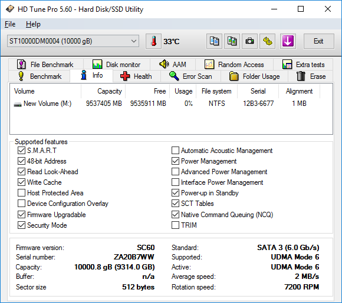The image size is (342, 303).
Task: Click the copy text to clipboard icon
Action: 214,41
